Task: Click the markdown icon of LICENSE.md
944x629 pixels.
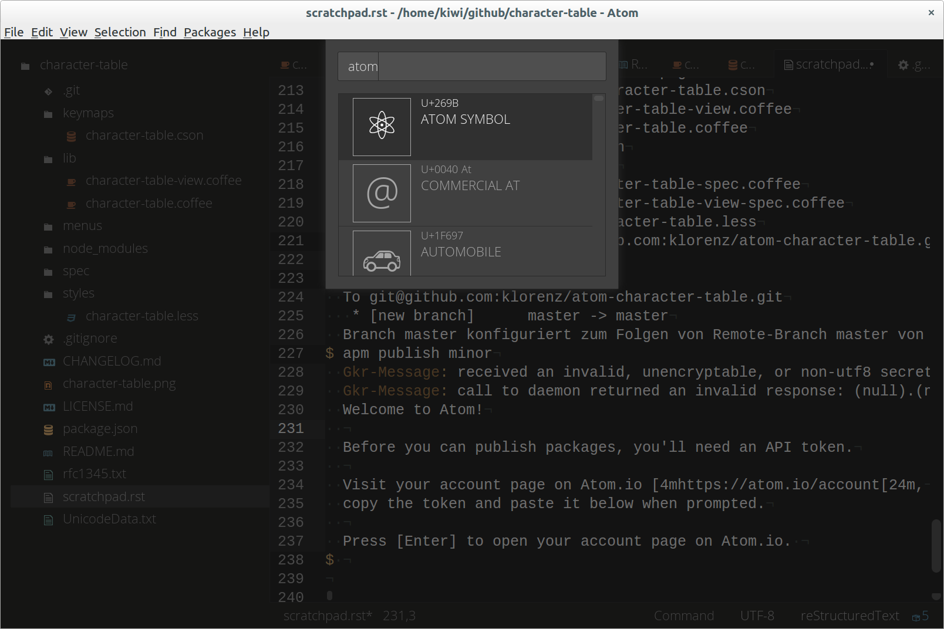Action: [49, 407]
